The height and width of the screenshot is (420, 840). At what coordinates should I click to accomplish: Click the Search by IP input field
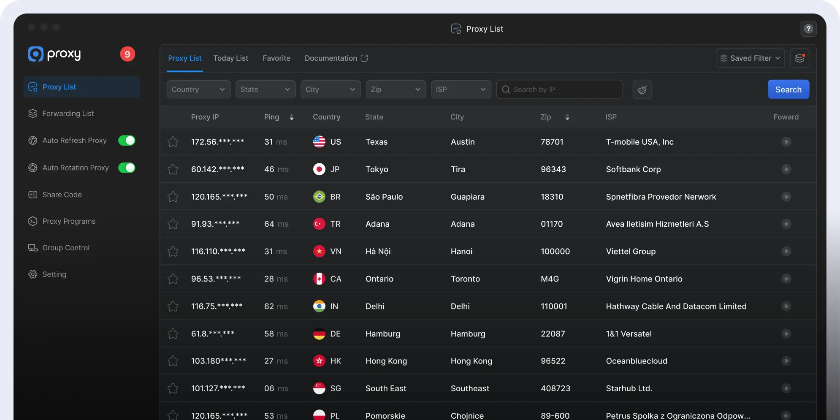564,89
